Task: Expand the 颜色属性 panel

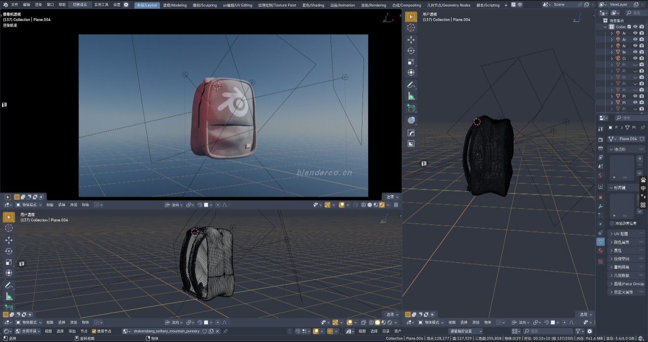Action: point(627,242)
